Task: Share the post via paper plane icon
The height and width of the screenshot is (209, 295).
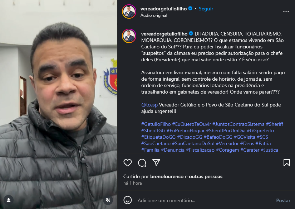Action: (x=156, y=162)
